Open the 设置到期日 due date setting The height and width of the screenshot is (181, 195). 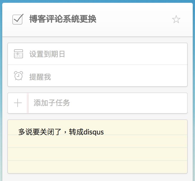point(47,54)
